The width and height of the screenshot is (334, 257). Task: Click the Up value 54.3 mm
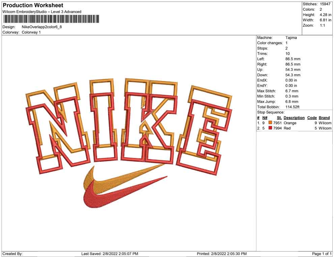[x=293, y=69]
